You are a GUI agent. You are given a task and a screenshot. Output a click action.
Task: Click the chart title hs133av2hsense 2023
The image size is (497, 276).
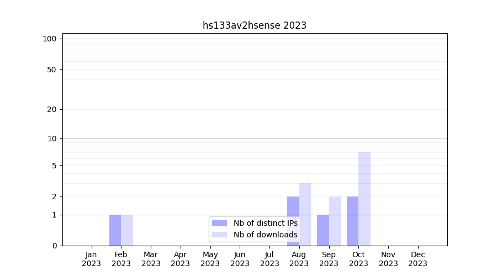click(x=254, y=25)
